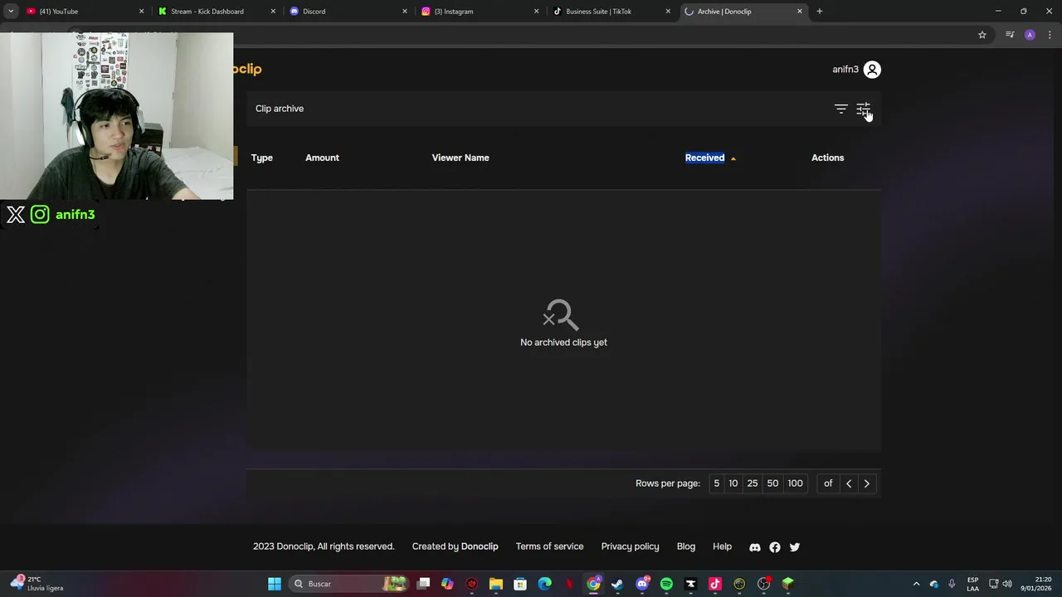Open the Privacy policy link
The width and height of the screenshot is (1062, 597).
(630, 546)
